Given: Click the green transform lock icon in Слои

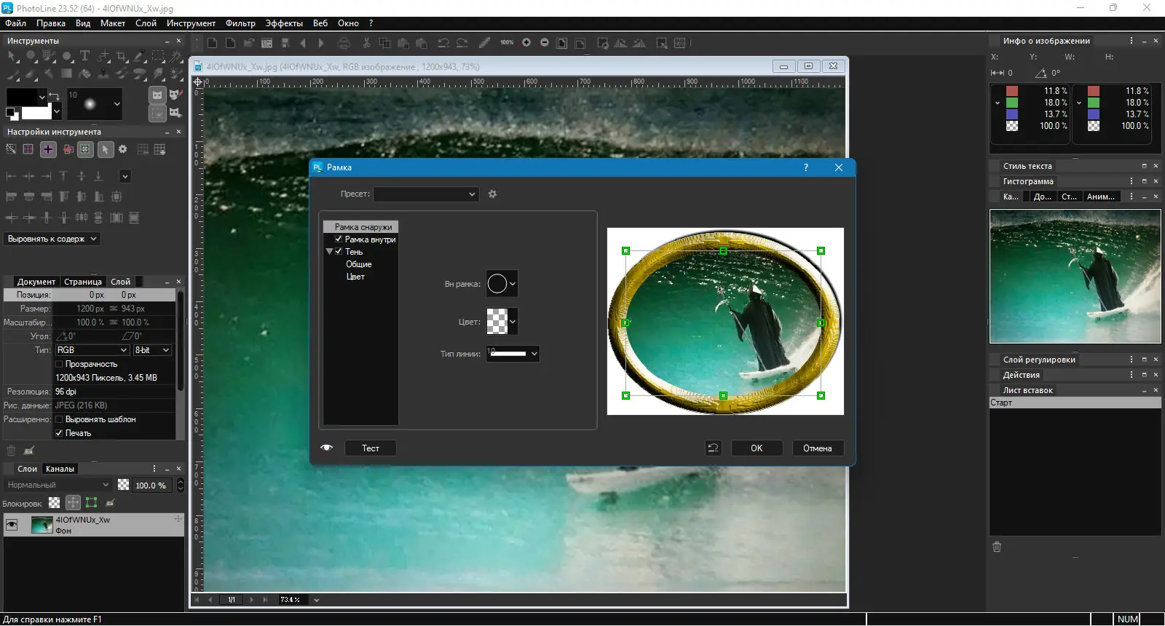Looking at the screenshot, I should [x=91, y=503].
